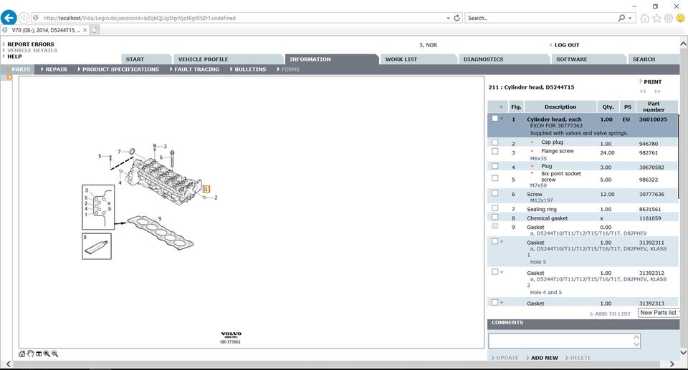This screenshot has width=688, height=370.
Task: Click the head gasket drawing labeled 9
Action: point(161,231)
